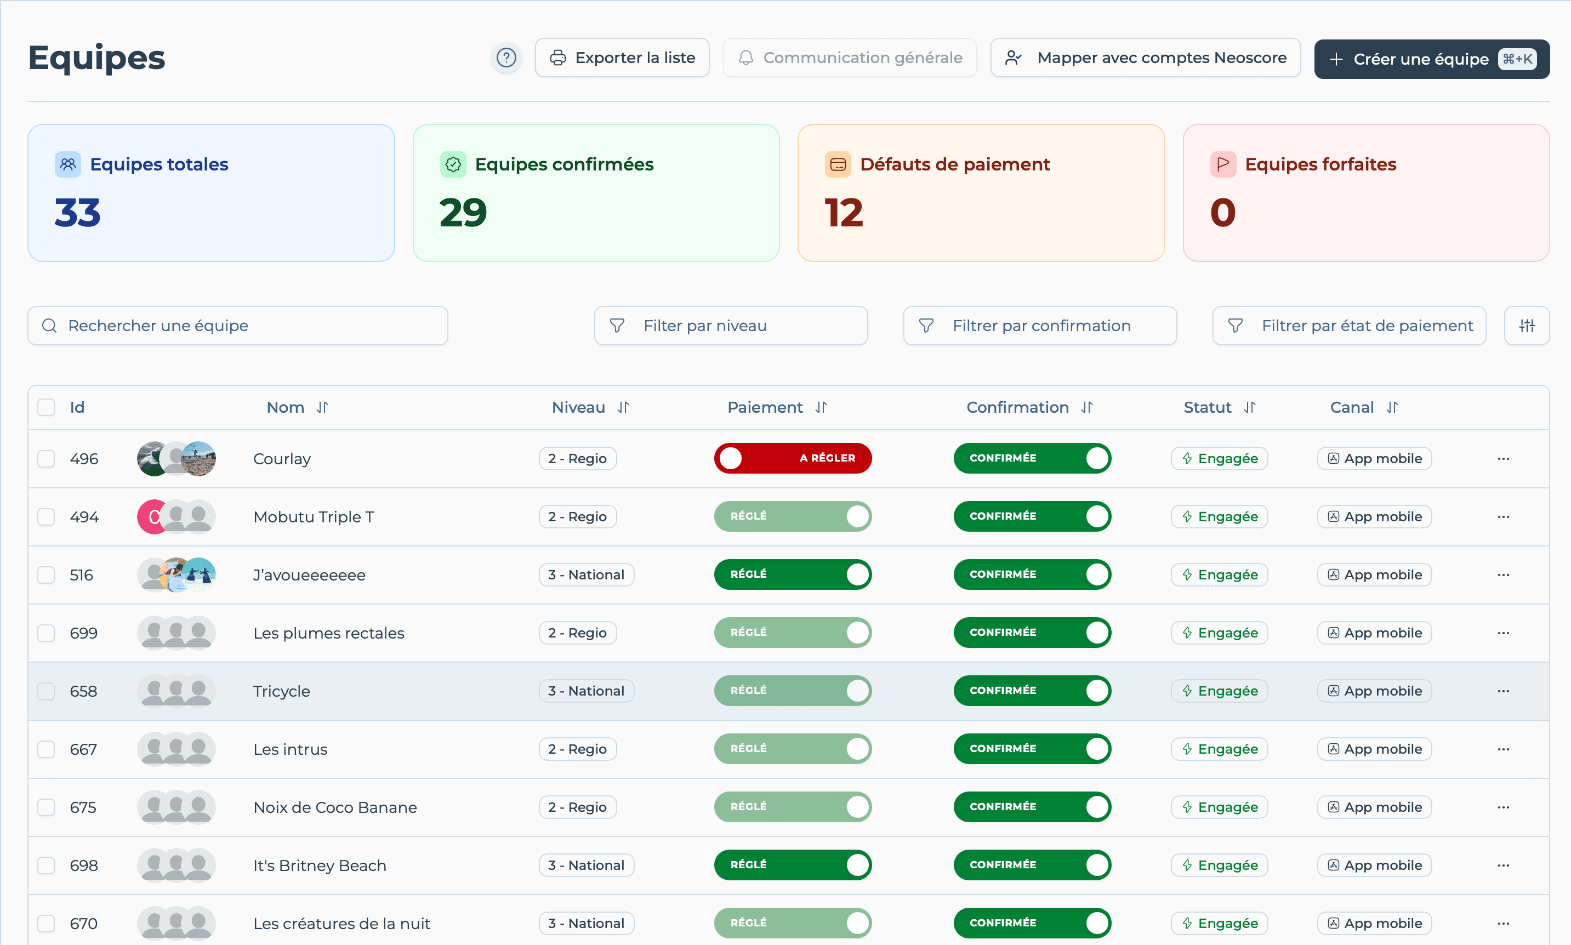Toggle Courlay payment A RÉGLER switch
The image size is (1571, 945).
[793, 458]
